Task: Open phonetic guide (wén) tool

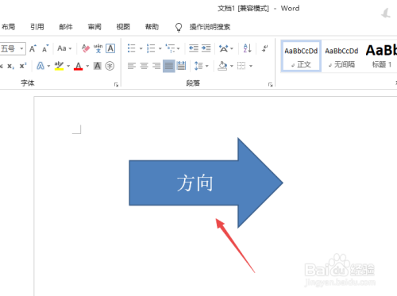Action: (x=98, y=48)
